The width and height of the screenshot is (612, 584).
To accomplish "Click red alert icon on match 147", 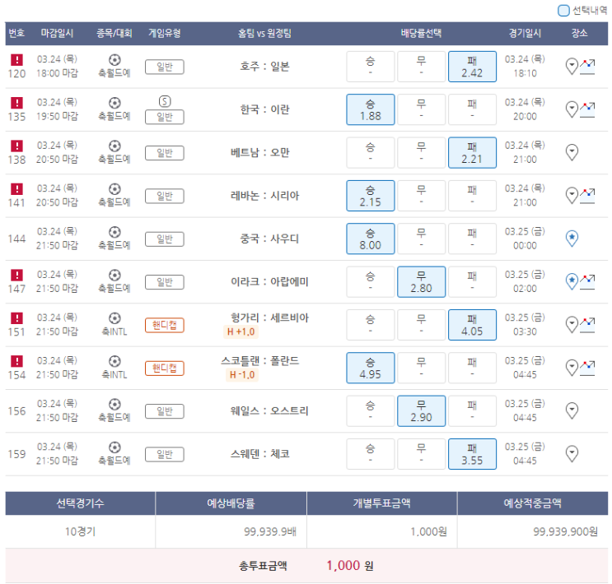I will [16, 276].
